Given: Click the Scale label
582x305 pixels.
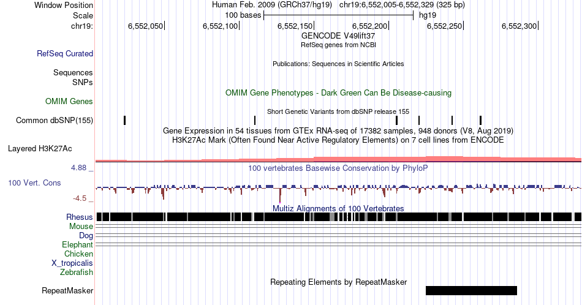Looking at the screenshot, I should pyautogui.click(x=83, y=15).
